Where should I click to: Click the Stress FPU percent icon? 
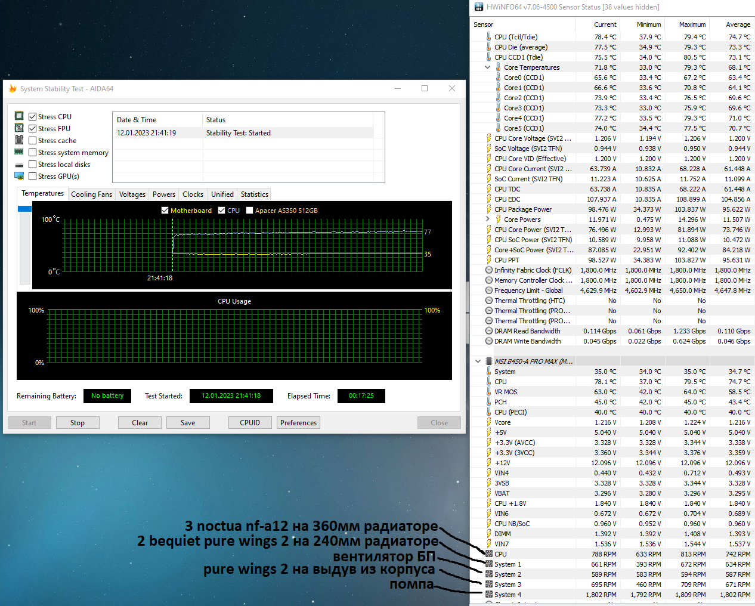tap(19, 128)
